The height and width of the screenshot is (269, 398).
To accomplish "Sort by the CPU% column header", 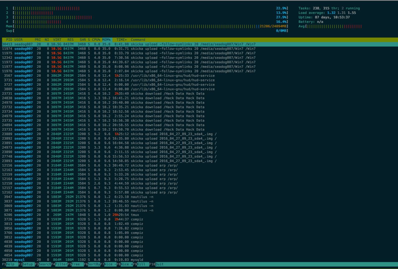I will point(96,40).
